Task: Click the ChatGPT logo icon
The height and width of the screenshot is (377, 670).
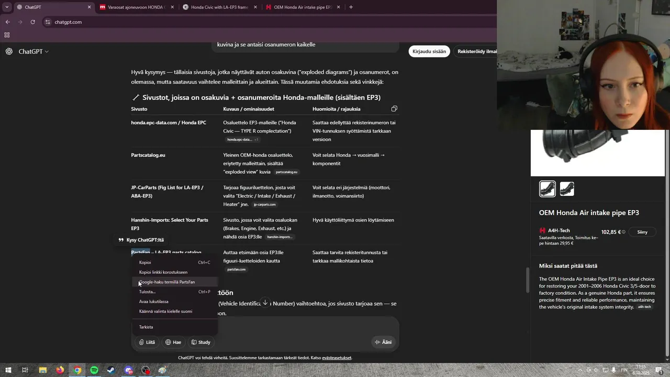Action: coord(9,51)
